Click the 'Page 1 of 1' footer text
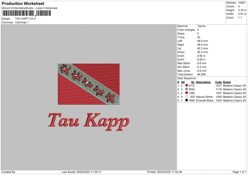 coord(239,172)
